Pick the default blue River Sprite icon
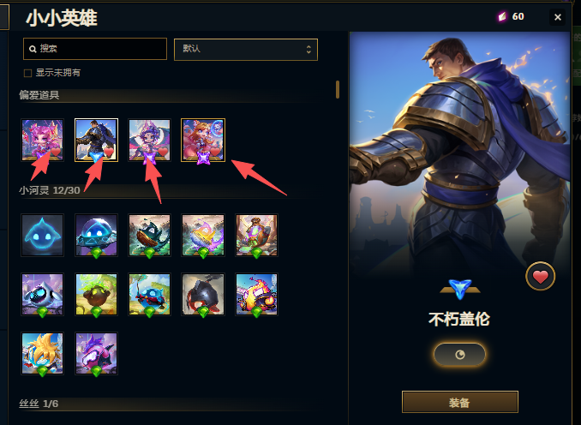Screen dimensions: 581x425 (42, 236)
